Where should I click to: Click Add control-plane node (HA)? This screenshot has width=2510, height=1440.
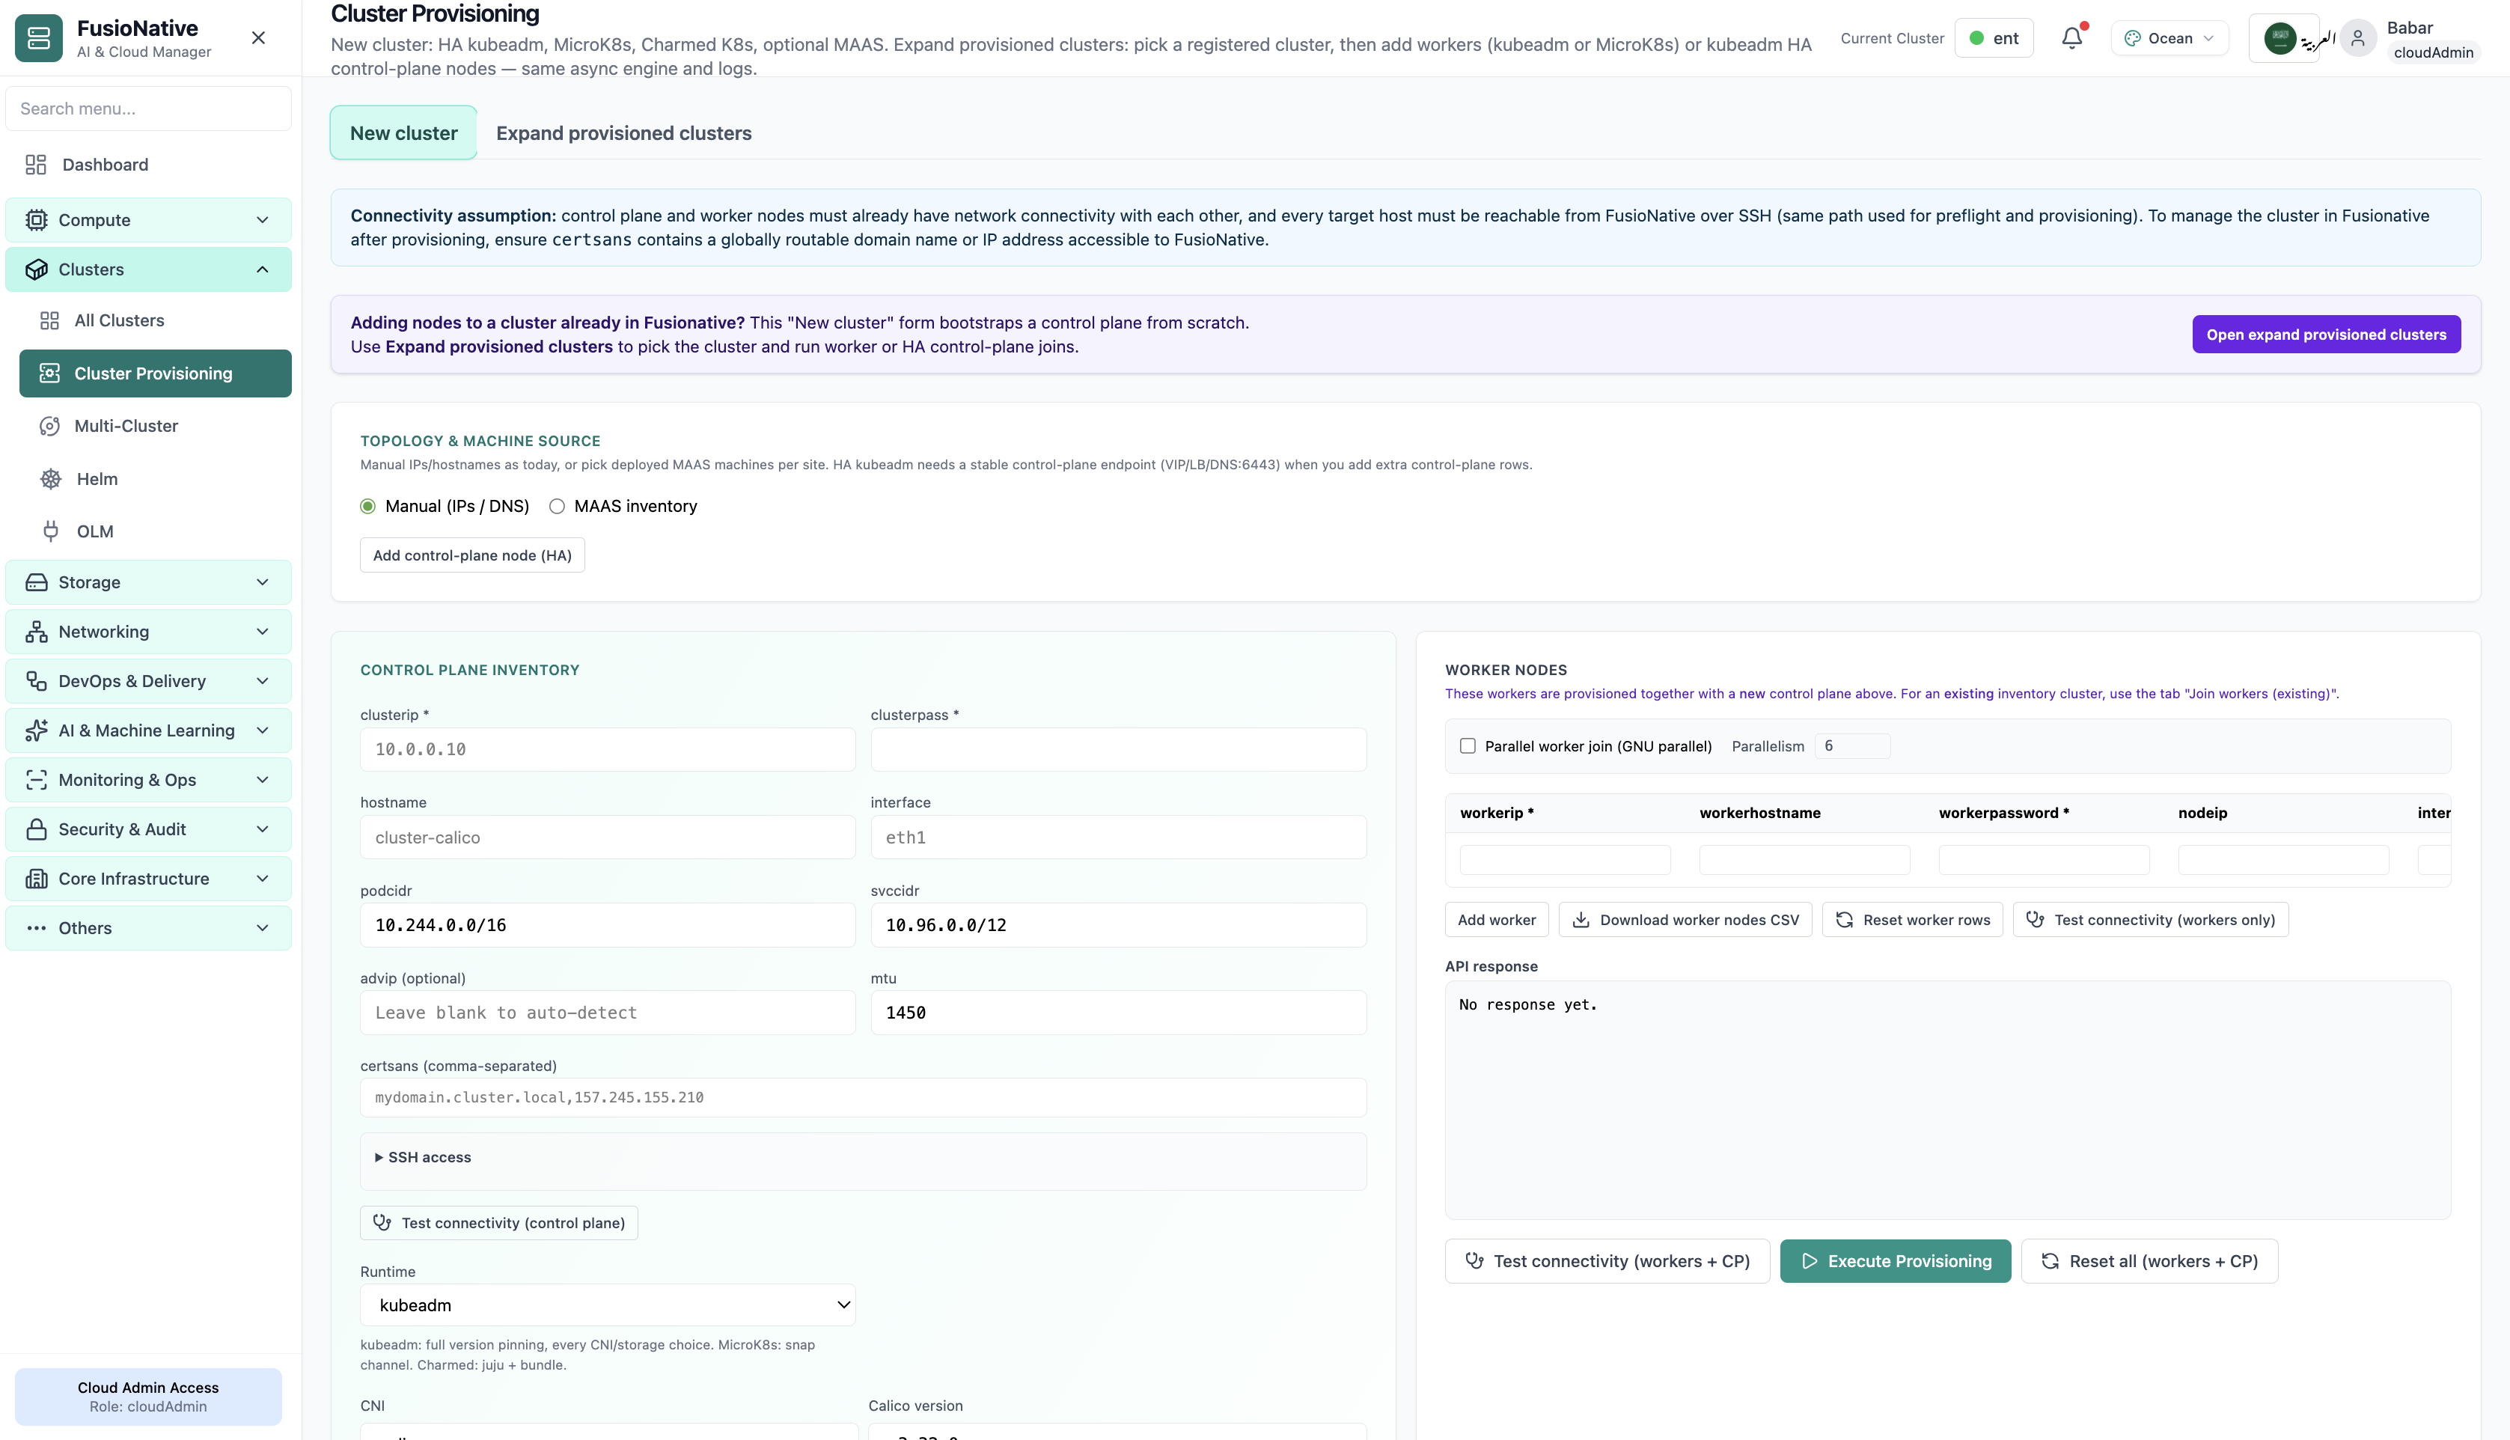pyautogui.click(x=472, y=555)
